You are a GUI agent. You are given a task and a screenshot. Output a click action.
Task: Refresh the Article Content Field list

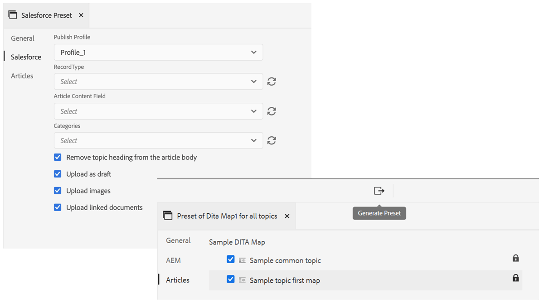point(271,111)
